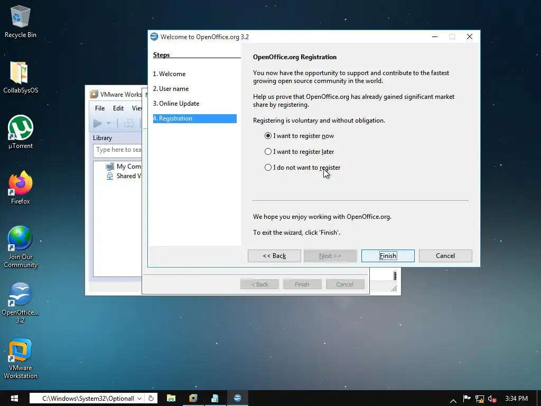This screenshot has width=541, height=406.
Task: Minimize the OpenOffice.org wizard window
Action: click(x=435, y=36)
